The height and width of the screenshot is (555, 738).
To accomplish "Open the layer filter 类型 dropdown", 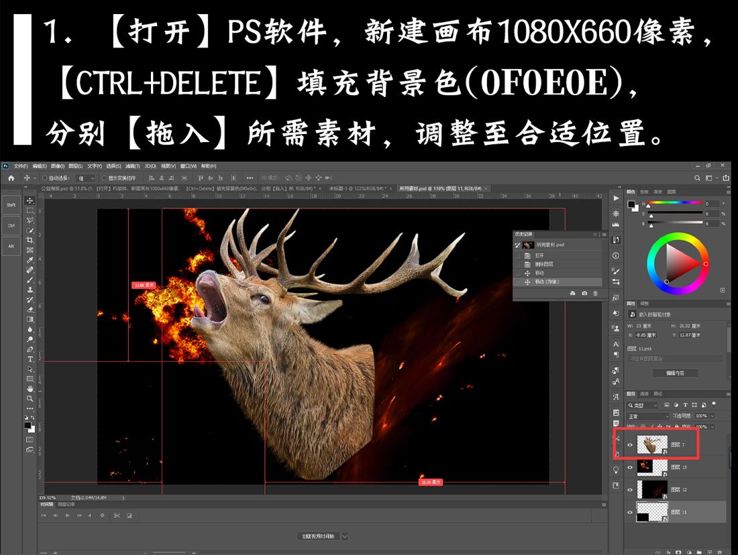I will (643, 405).
